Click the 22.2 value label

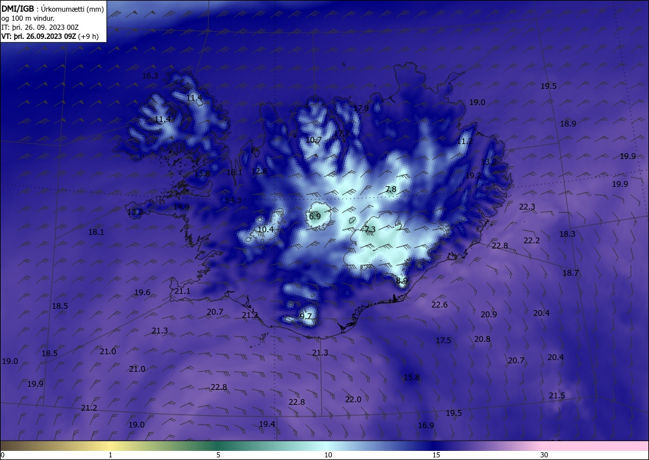(532, 240)
